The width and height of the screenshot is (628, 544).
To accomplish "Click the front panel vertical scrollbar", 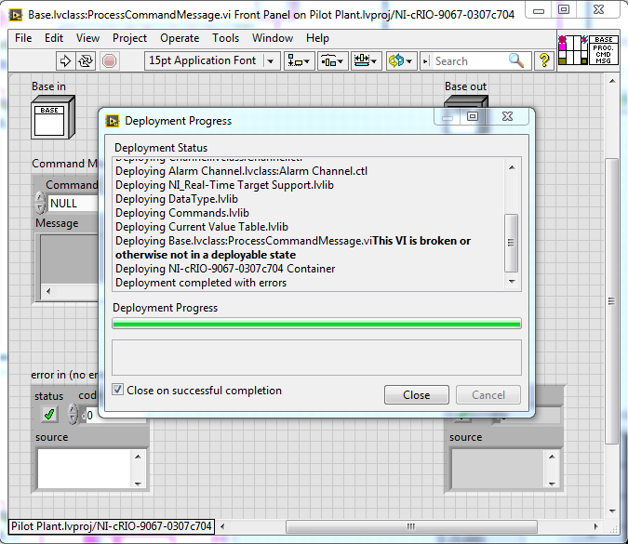I will [x=611, y=301].
